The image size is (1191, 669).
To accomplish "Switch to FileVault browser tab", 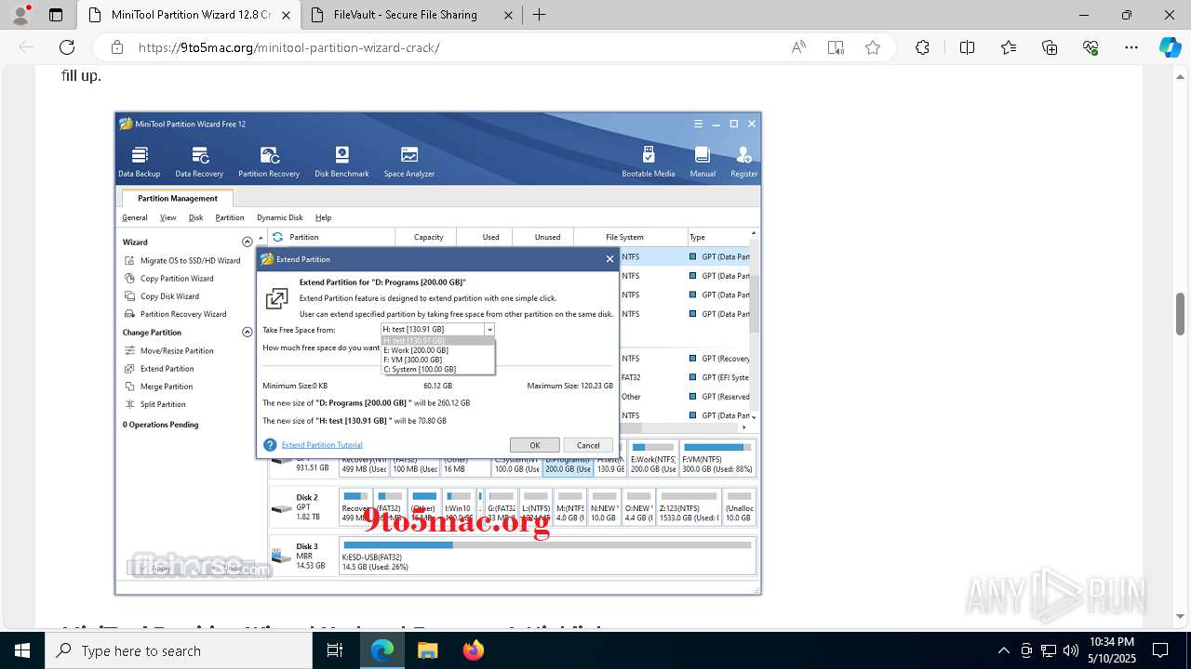I will [414, 15].
